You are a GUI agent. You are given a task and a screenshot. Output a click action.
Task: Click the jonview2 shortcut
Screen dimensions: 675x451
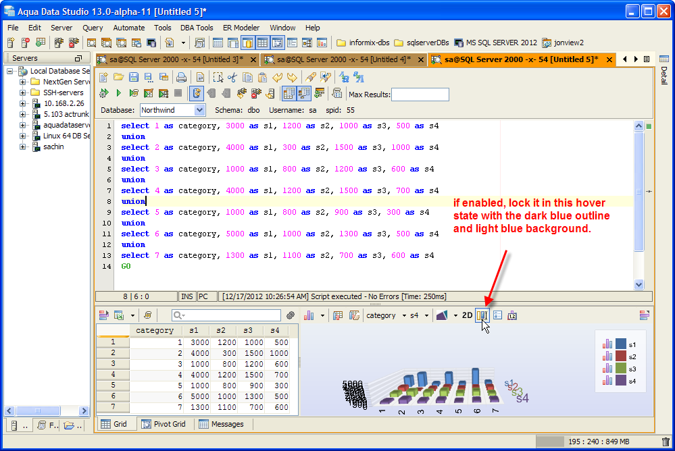(x=563, y=43)
